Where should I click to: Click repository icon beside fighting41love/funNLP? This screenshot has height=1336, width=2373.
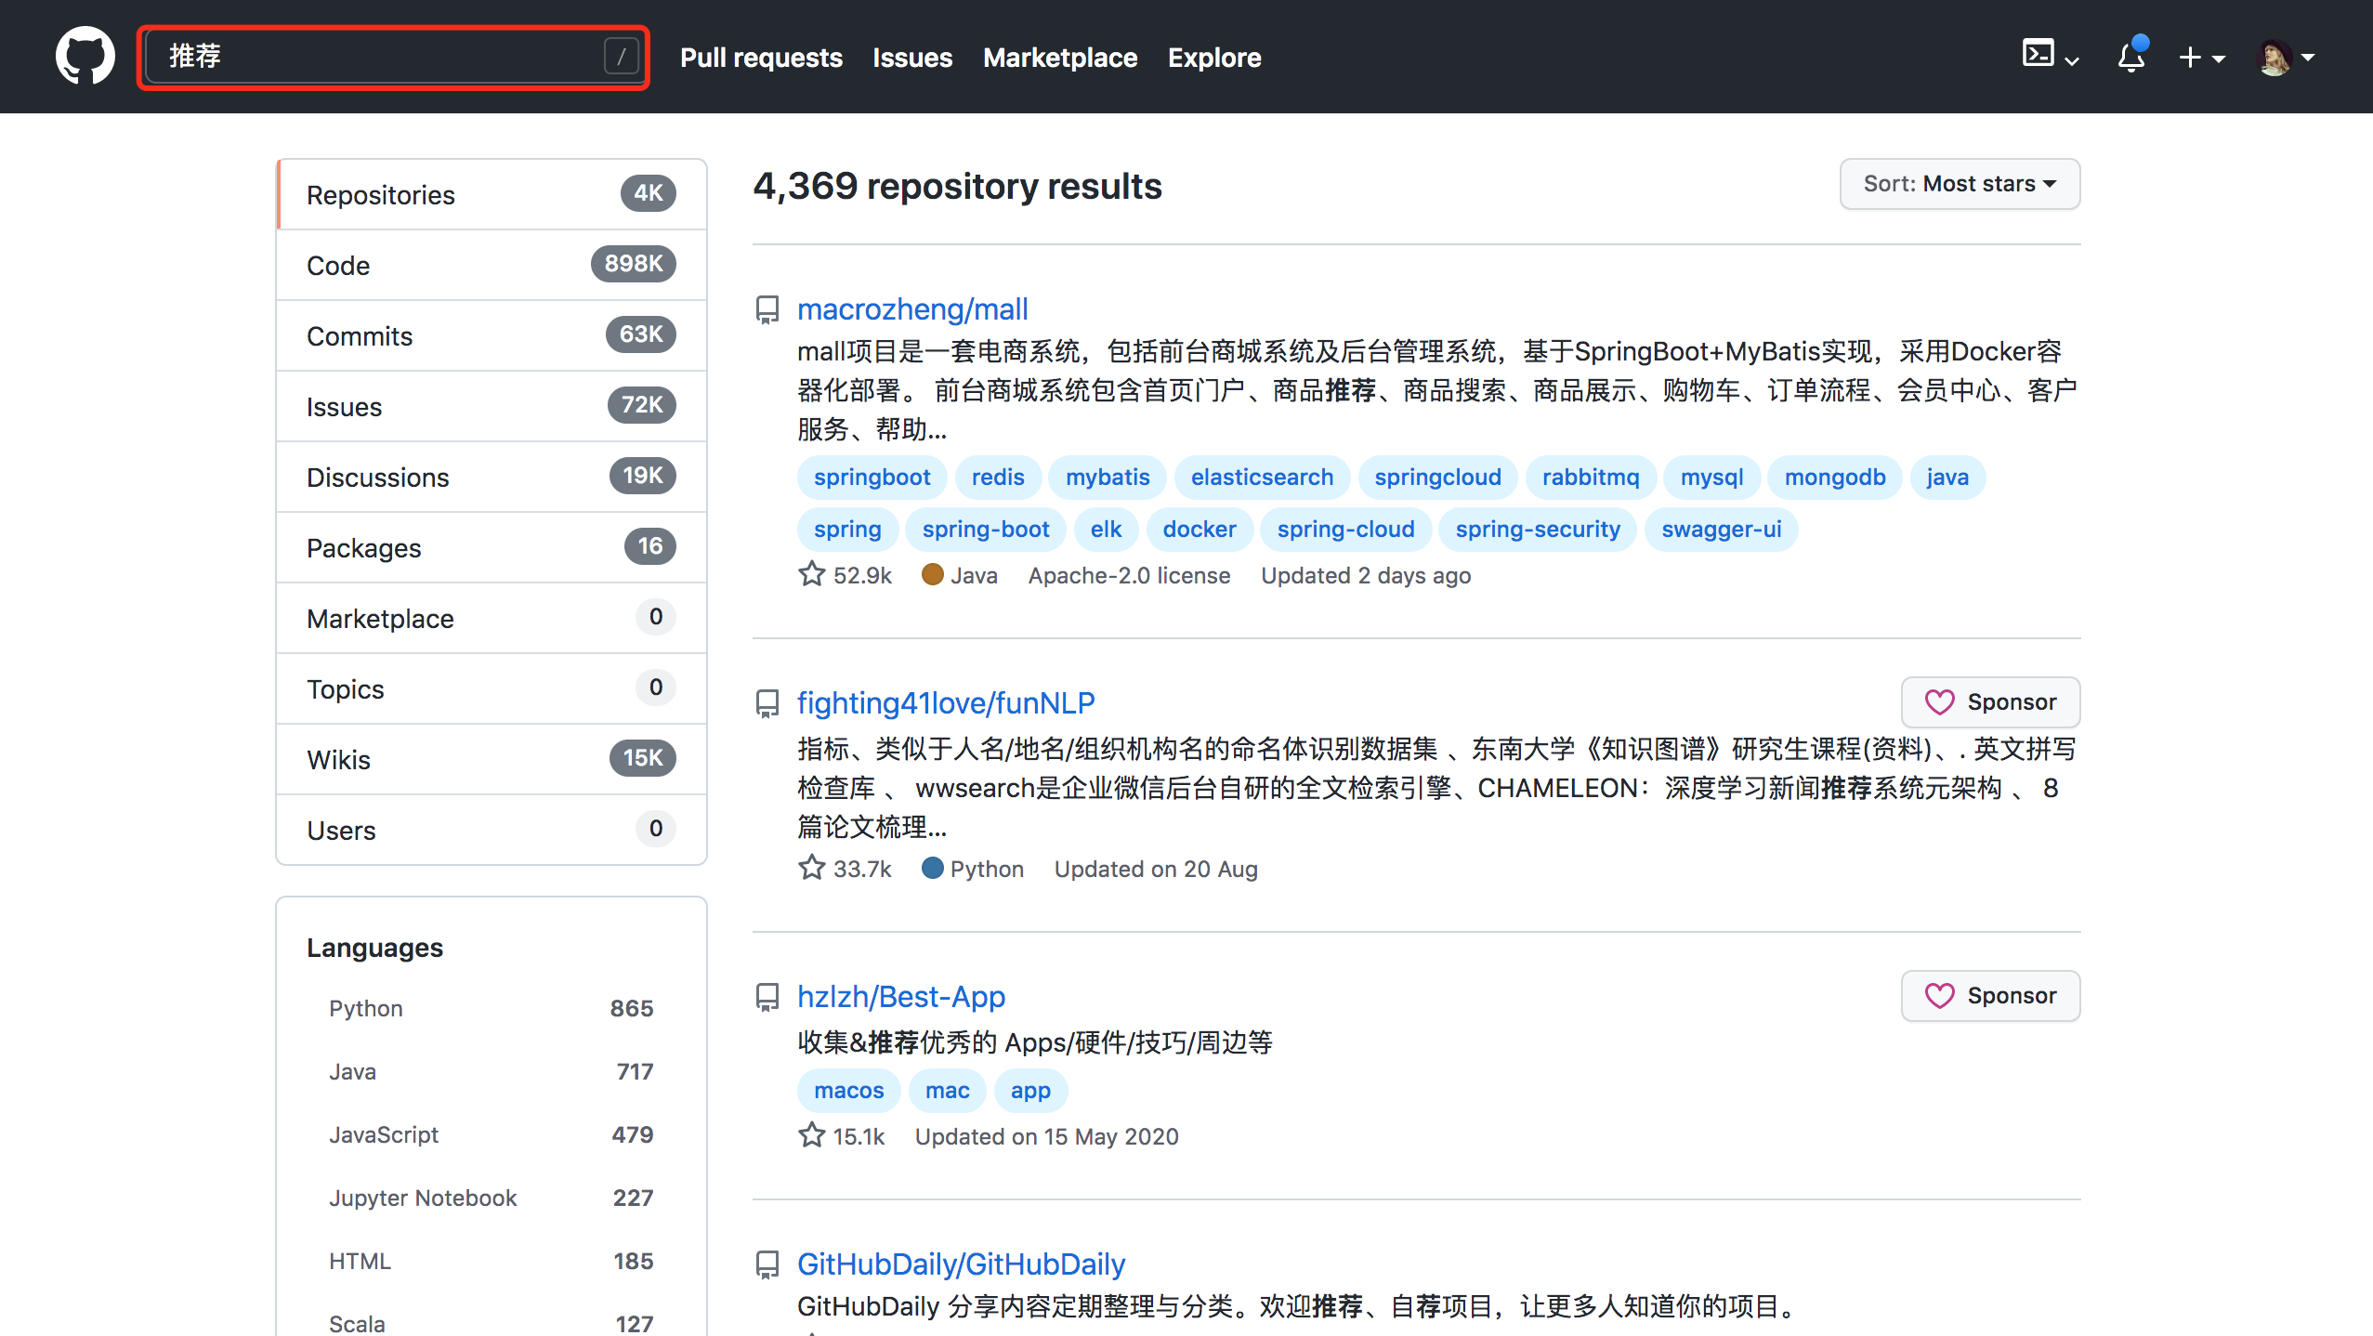(x=767, y=703)
